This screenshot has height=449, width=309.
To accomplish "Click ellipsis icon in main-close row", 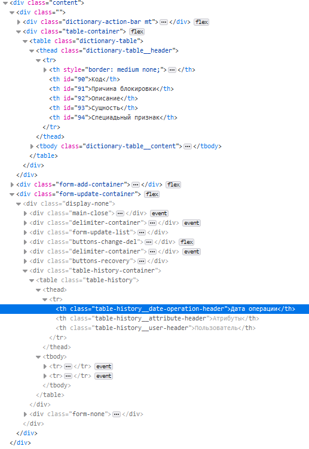I will 120,213.
